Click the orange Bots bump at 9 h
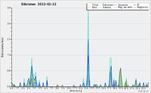The width and height of the screenshot is (151, 93). pyautogui.click(x=62, y=85)
